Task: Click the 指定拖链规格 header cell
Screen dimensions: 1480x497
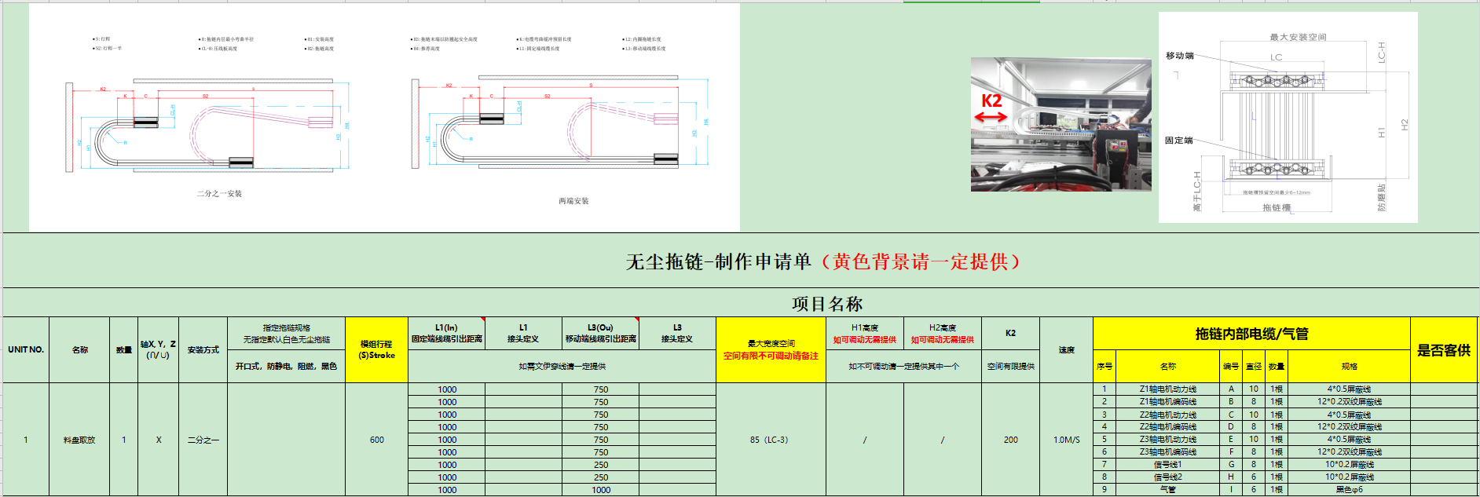Action: (x=286, y=334)
